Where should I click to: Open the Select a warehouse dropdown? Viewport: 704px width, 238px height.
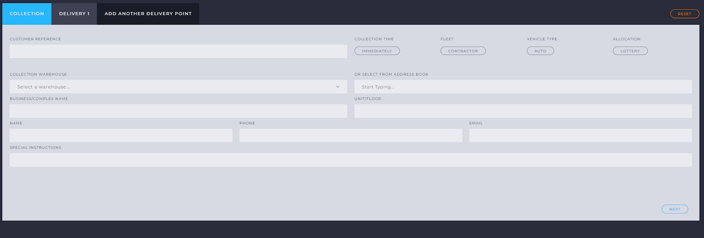178,87
